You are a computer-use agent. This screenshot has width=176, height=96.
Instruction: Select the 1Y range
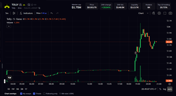(26, 89)
